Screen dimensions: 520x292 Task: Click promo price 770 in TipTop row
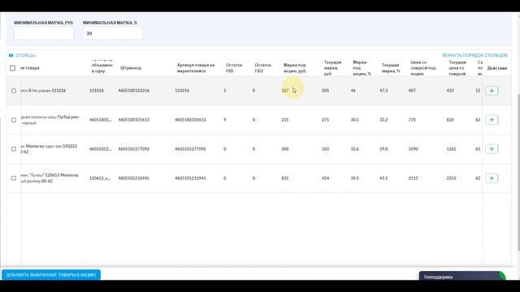[412, 120]
